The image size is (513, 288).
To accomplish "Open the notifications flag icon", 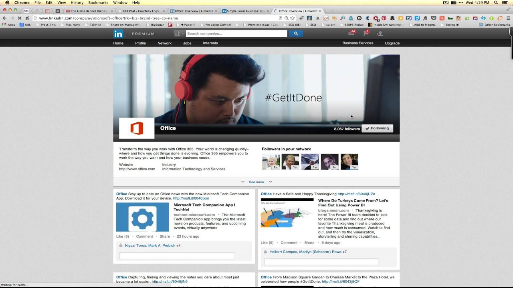I will [x=366, y=34].
